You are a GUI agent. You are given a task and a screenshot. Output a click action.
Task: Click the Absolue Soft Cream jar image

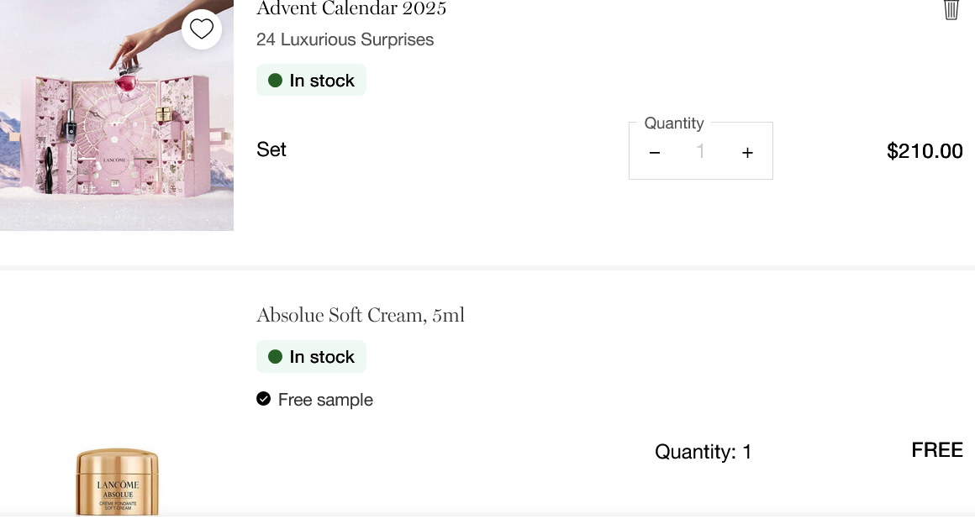117,482
